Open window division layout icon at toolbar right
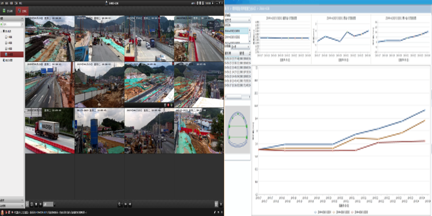 click(x=216, y=204)
